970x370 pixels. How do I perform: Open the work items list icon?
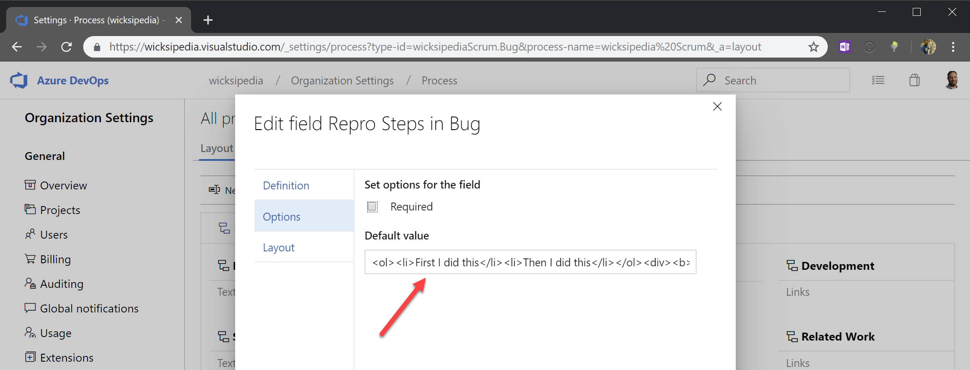[878, 80]
